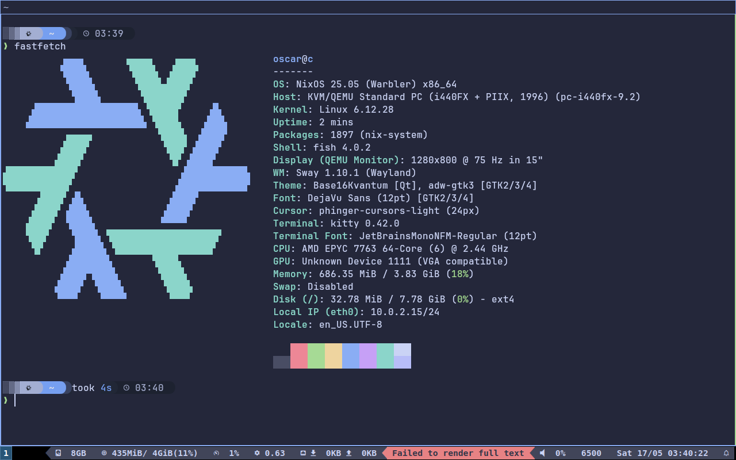Click the '435MiB/ 4GiB(11%)' memory readout
This screenshot has height=460, width=736.
[155, 453]
